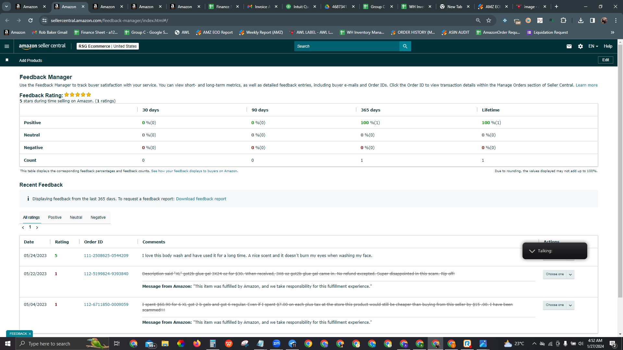Switch to the Intuit Qu browser tab
The width and height of the screenshot is (623, 350).
(301, 6)
